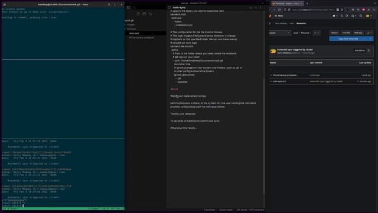This screenshot has height=213, width=378.
Task: Click 'Watch your replacement strings.' text
Action: click(x=188, y=96)
